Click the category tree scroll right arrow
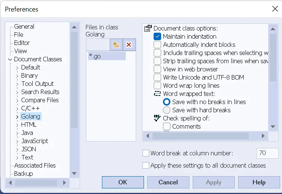 point(64,183)
